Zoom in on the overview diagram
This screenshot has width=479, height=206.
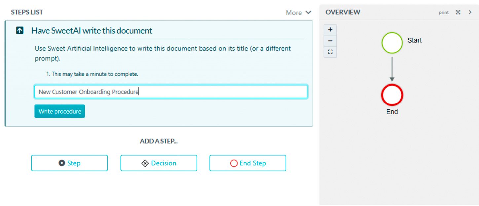tap(330, 30)
